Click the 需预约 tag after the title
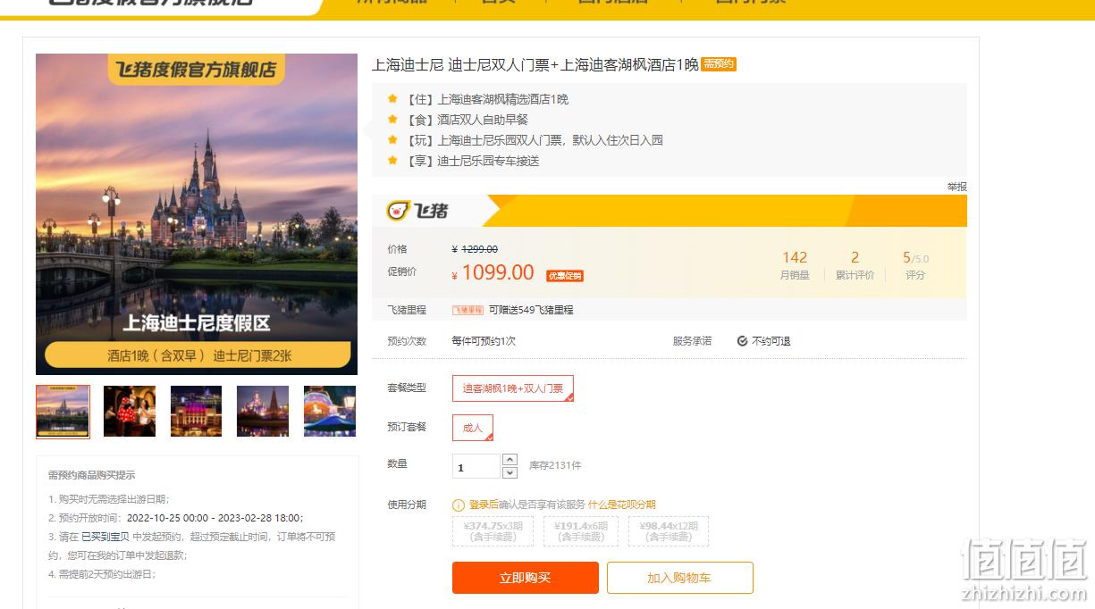The width and height of the screenshot is (1095, 609). point(719,64)
